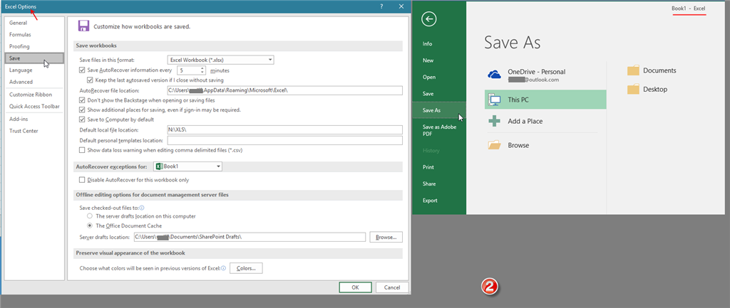Click the backstage back arrow icon
The height and width of the screenshot is (308, 730).
coord(428,19)
